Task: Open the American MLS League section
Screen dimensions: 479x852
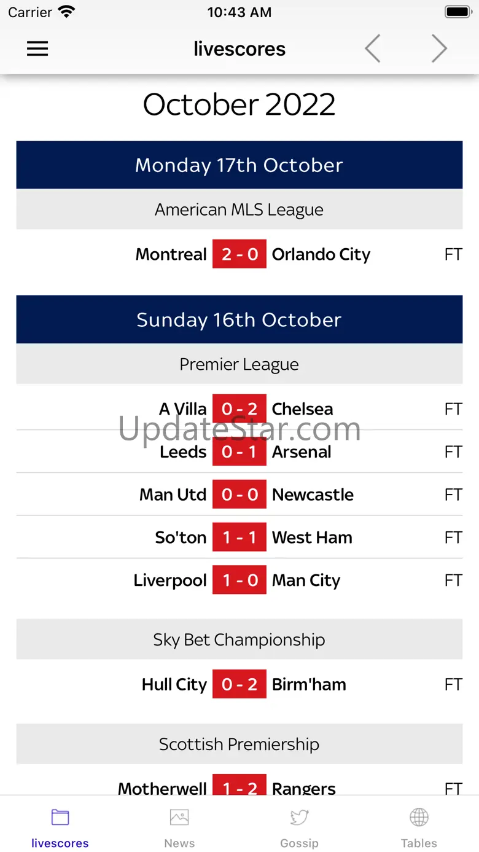Action: pyautogui.click(x=240, y=210)
